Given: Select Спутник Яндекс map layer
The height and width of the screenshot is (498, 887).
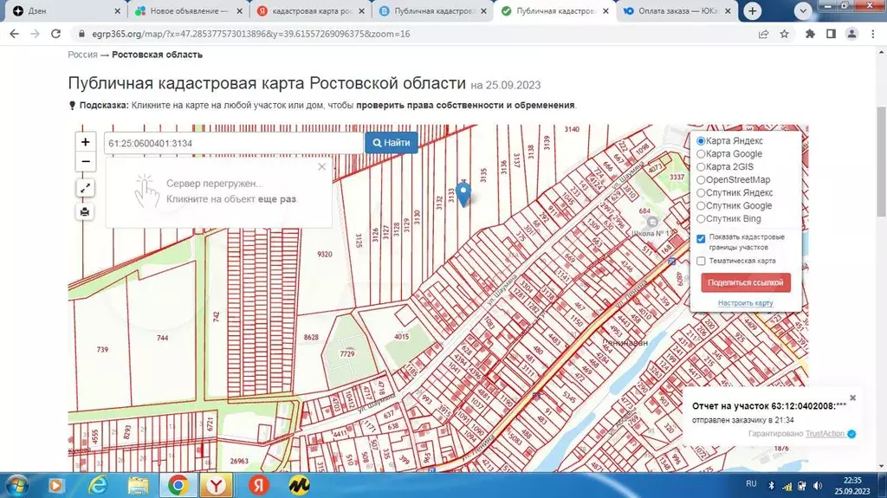Looking at the screenshot, I should tap(702, 192).
